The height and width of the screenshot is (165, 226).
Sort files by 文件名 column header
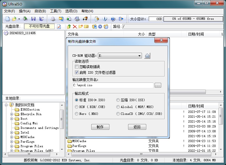point(95,34)
